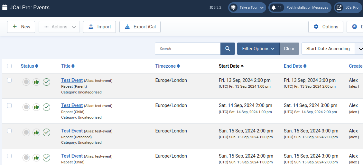Click Europe/London in Fri. 13 Sep row
Screen dimensions: 363x165
pos(171,80)
